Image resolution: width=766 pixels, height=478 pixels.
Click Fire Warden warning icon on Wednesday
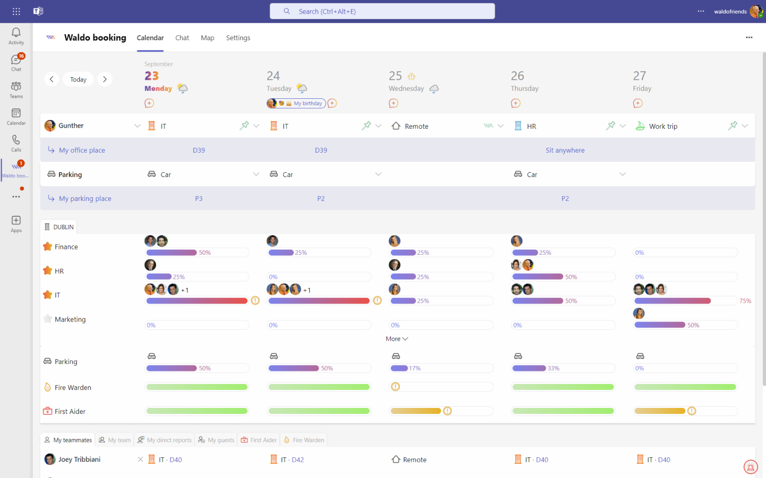pyautogui.click(x=395, y=387)
